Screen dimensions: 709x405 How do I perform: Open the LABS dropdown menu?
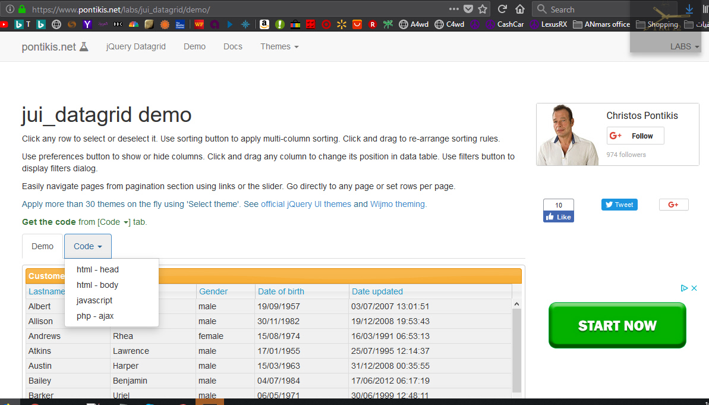pyautogui.click(x=685, y=46)
